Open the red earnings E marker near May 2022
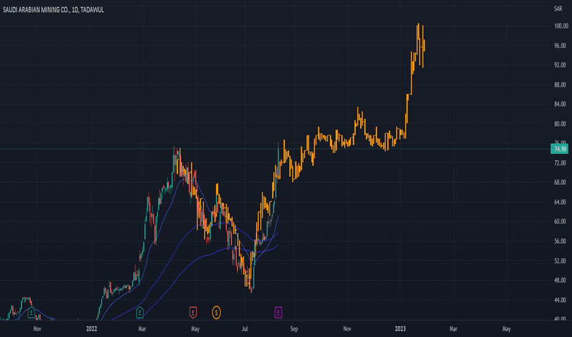572x337 pixels. tap(193, 312)
